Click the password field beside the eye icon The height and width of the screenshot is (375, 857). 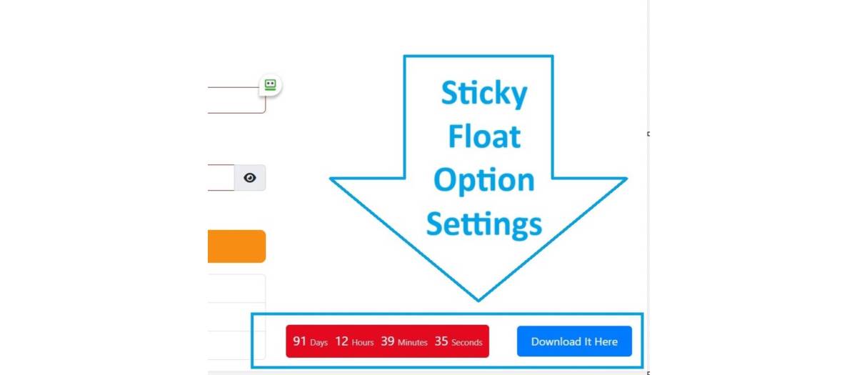click(221, 178)
